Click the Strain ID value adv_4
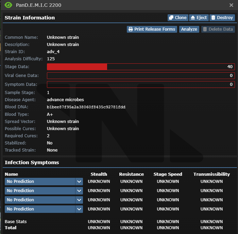Viewport: 238px width, 234px height. pyautogui.click(x=53, y=52)
